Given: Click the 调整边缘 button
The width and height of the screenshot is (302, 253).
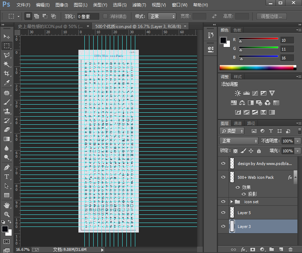Looking at the screenshot, I should click(x=271, y=16).
